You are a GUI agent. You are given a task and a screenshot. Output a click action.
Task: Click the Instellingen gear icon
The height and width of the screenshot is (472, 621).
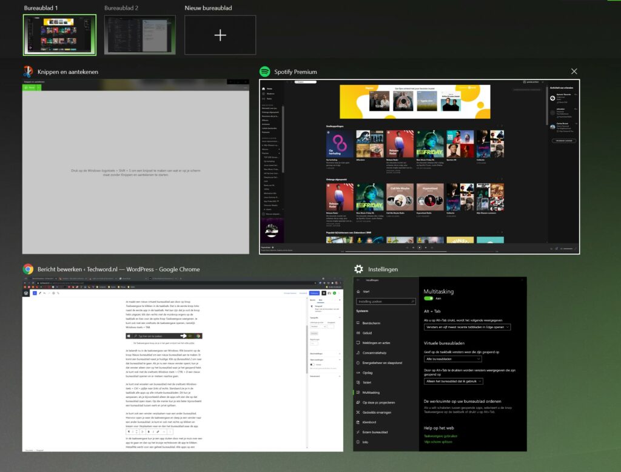pyautogui.click(x=358, y=269)
